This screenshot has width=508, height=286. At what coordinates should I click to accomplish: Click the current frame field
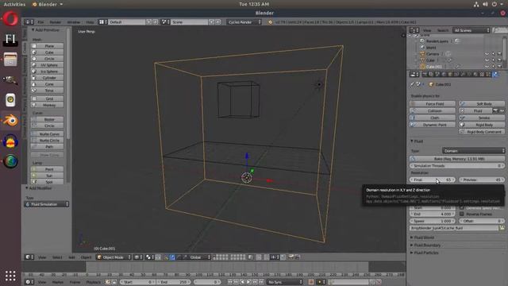click(207, 282)
